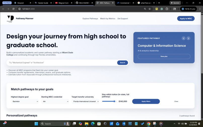Open Target transfer university dropdown
Image resolution: width=203 pixels, height=127 pixels.
coord(85,102)
